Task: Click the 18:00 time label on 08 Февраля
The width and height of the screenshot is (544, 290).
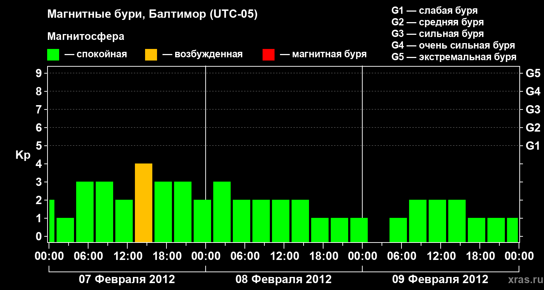Action: pyautogui.click(x=323, y=256)
